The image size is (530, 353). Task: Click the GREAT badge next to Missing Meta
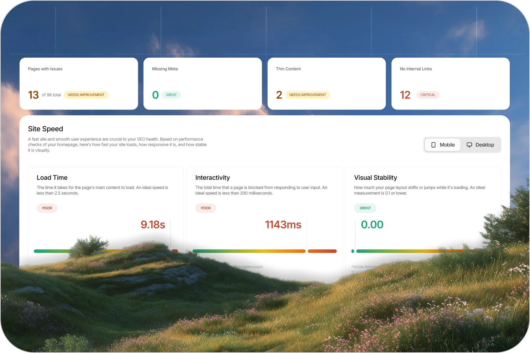(x=171, y=95)
